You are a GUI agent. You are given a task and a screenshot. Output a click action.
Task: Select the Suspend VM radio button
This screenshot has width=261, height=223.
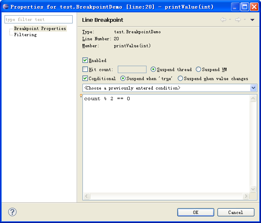[199, 69]
